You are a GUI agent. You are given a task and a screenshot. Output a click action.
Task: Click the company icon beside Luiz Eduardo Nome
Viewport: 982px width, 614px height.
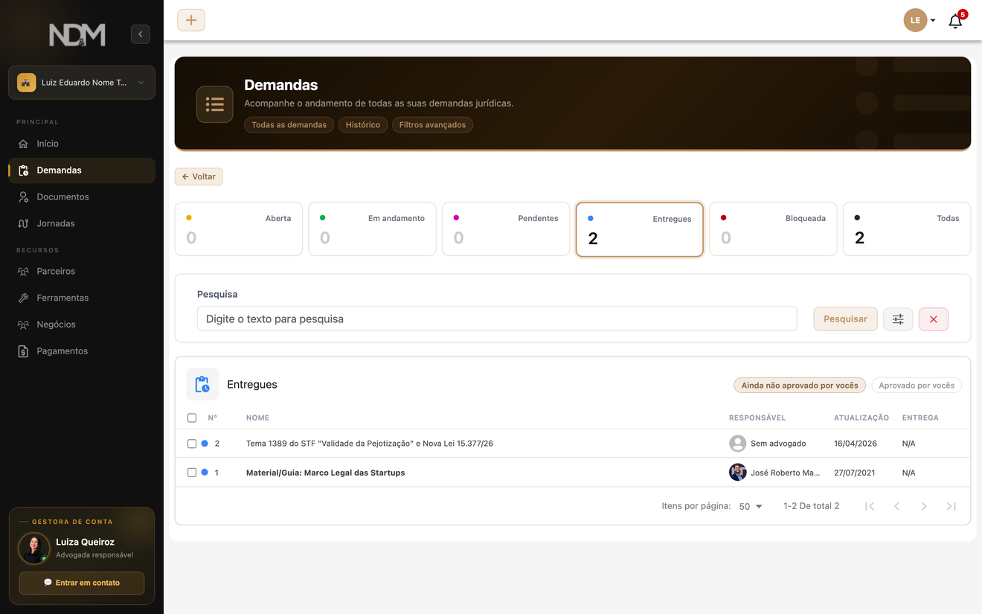[x=26, y=83]
